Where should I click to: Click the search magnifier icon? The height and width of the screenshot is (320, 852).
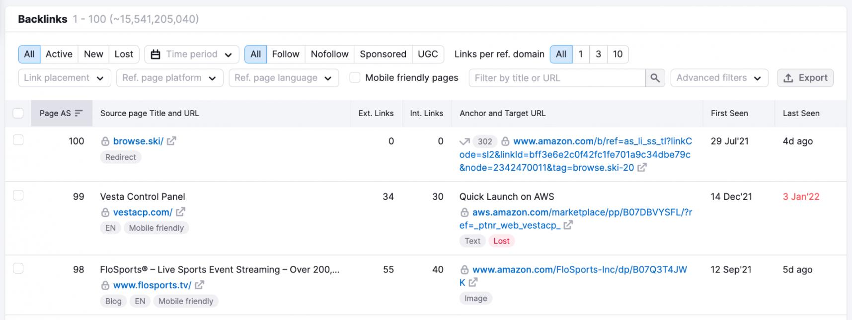(x=655, y=78)
